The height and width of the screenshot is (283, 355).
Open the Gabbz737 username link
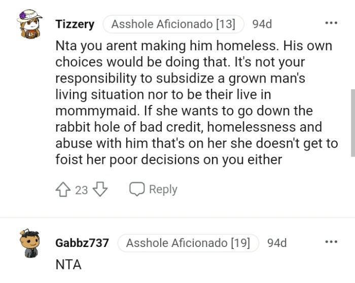pyautogui.click(x=82, y=243)
